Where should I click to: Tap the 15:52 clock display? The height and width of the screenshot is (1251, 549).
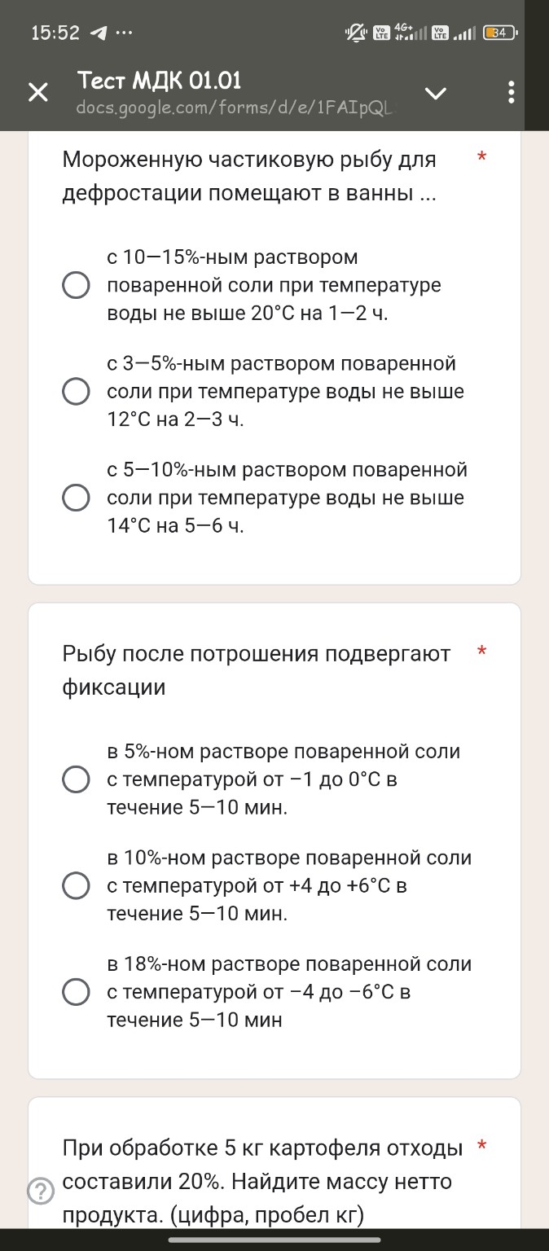54,32
